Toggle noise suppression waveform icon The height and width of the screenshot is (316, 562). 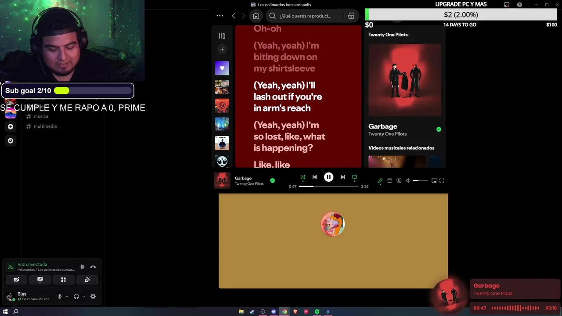pos(82,267)
